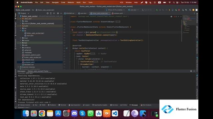Expand the ios folder in project tree
Image resolution: width=213 pixels, height=119 pixels.
(20, 28)
